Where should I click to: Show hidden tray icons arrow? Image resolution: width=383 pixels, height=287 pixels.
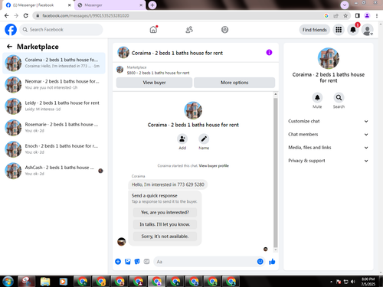tap(331, 282)
